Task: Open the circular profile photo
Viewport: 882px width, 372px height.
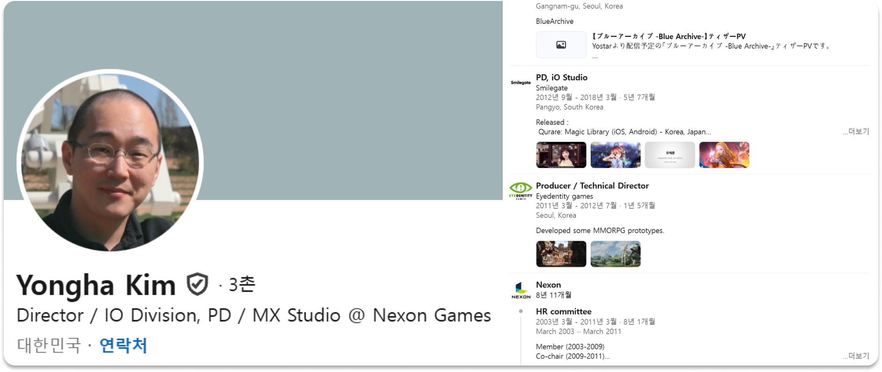Action: coord(110,160)
